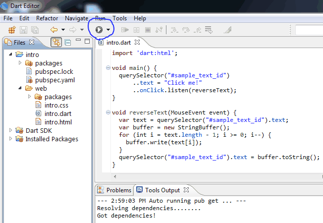Click the New Application toolbar icon
This screenshot has height=223, width=323.
tap(12, 30)
